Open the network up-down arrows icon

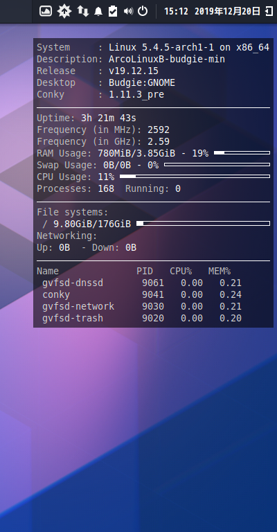tap(82, 11)
